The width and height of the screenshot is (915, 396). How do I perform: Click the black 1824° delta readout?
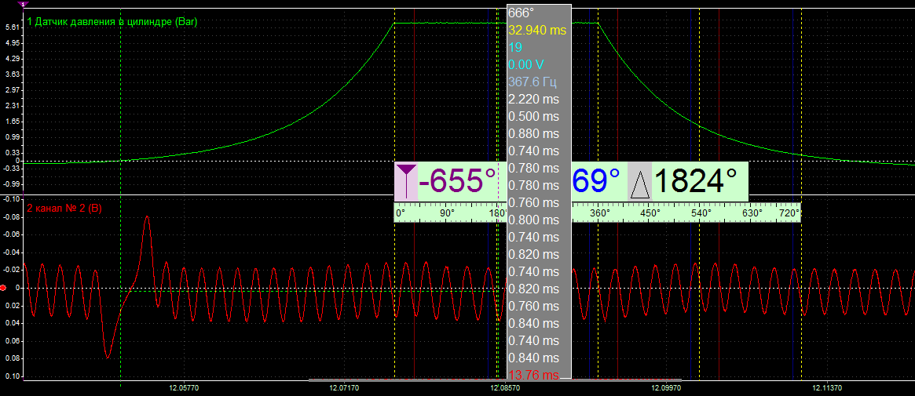696,181
